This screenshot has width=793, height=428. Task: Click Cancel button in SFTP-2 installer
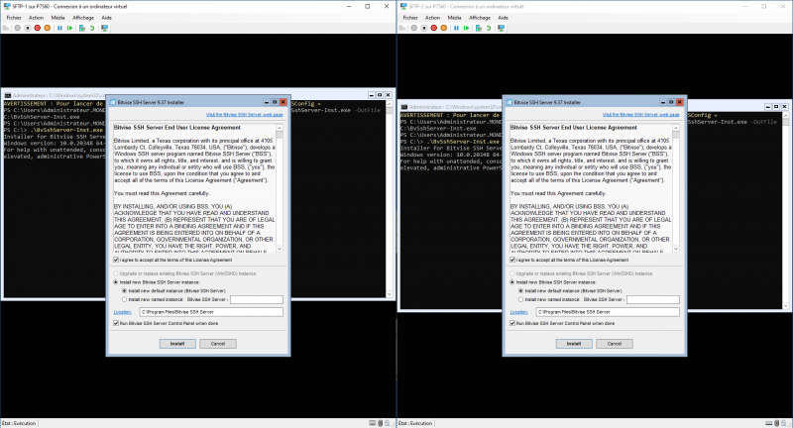click(615, 344)
